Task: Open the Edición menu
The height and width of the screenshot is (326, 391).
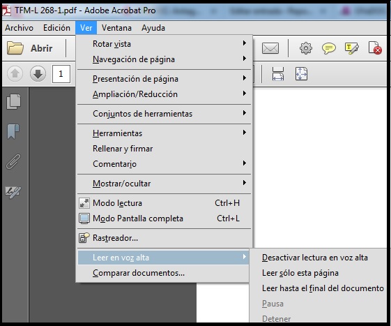Action: (56, 28)
